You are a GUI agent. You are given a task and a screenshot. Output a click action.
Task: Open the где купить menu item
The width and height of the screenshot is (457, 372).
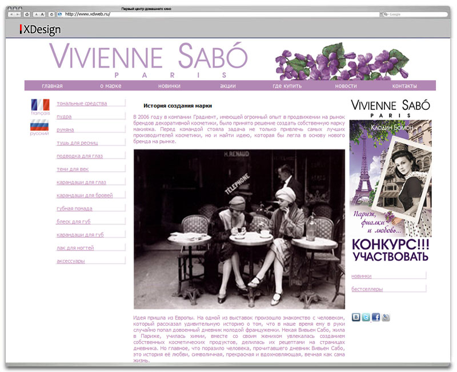(287, 86)
